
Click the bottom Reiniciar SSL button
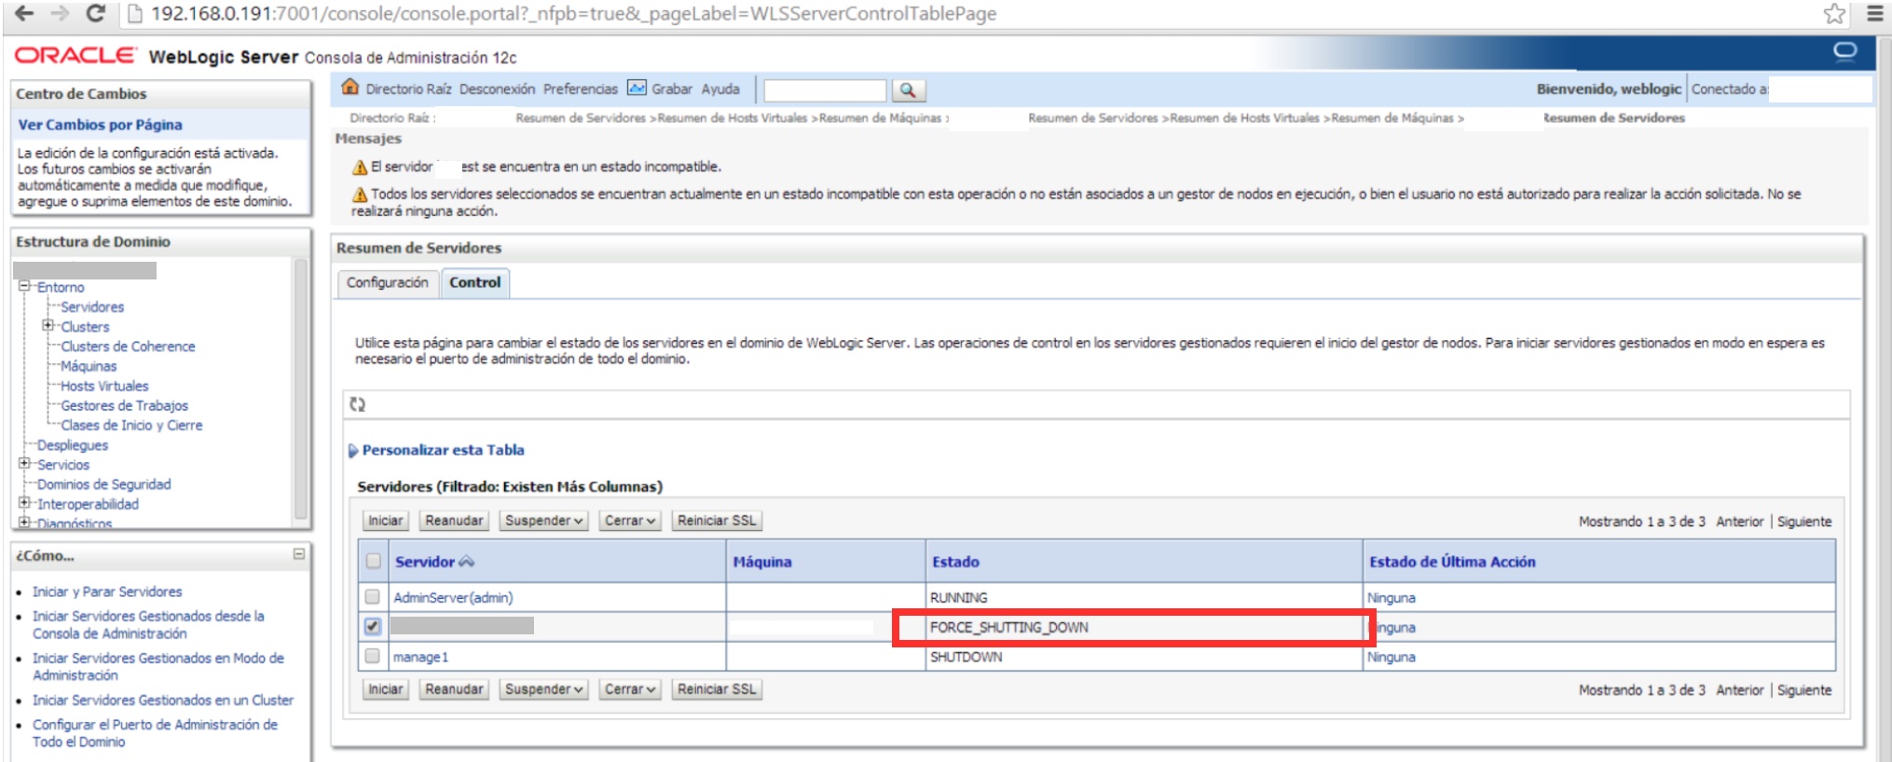pos(717,689)
